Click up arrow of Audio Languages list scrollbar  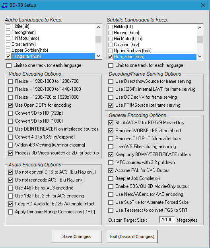coord(99,27)
